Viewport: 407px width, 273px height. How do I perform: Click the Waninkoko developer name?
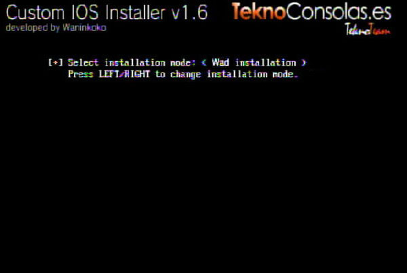[x=84, y=28]
